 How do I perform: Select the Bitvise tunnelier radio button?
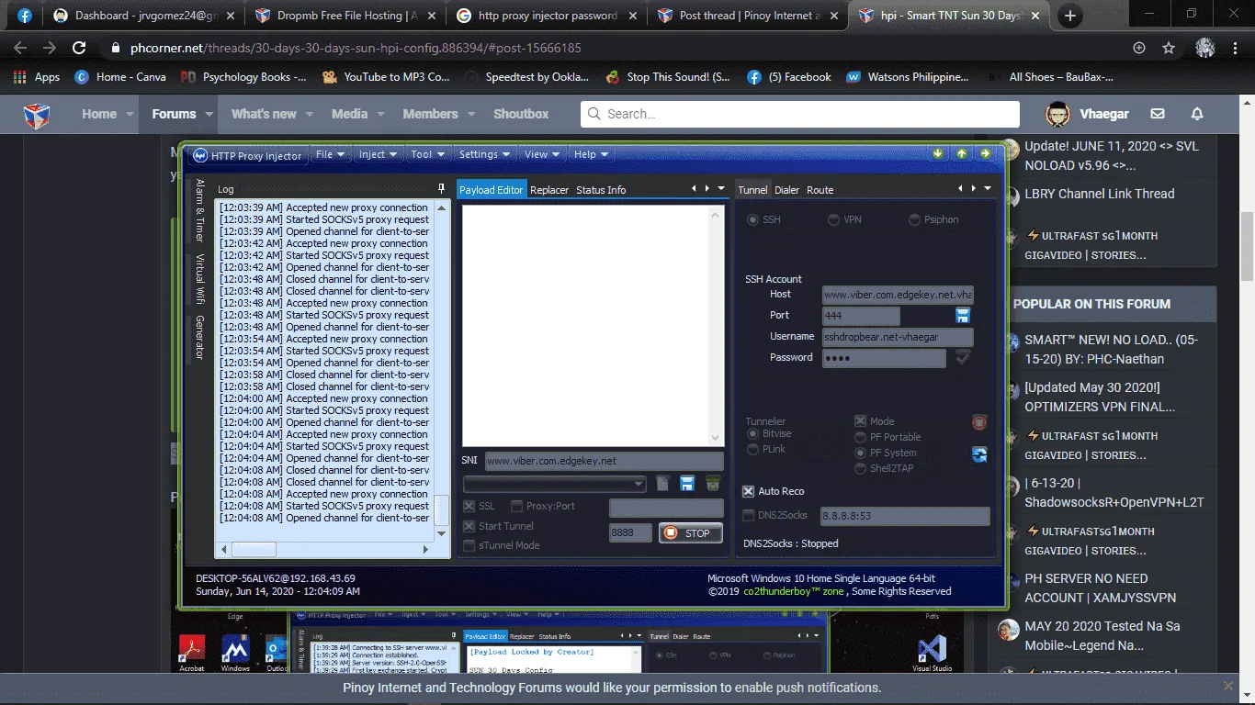753,433
